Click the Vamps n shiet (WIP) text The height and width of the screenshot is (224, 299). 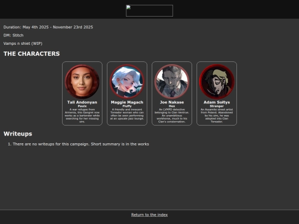click(x=23, y=44)
